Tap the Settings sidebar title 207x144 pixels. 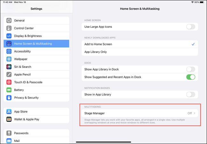[36, 9]
